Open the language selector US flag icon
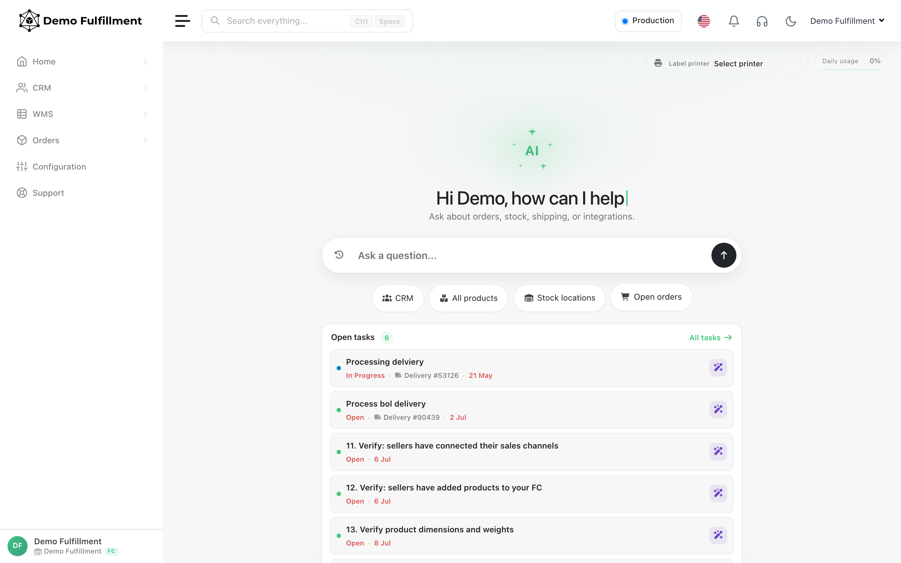The height and width of the screenshot is (563, 901). 704,21
